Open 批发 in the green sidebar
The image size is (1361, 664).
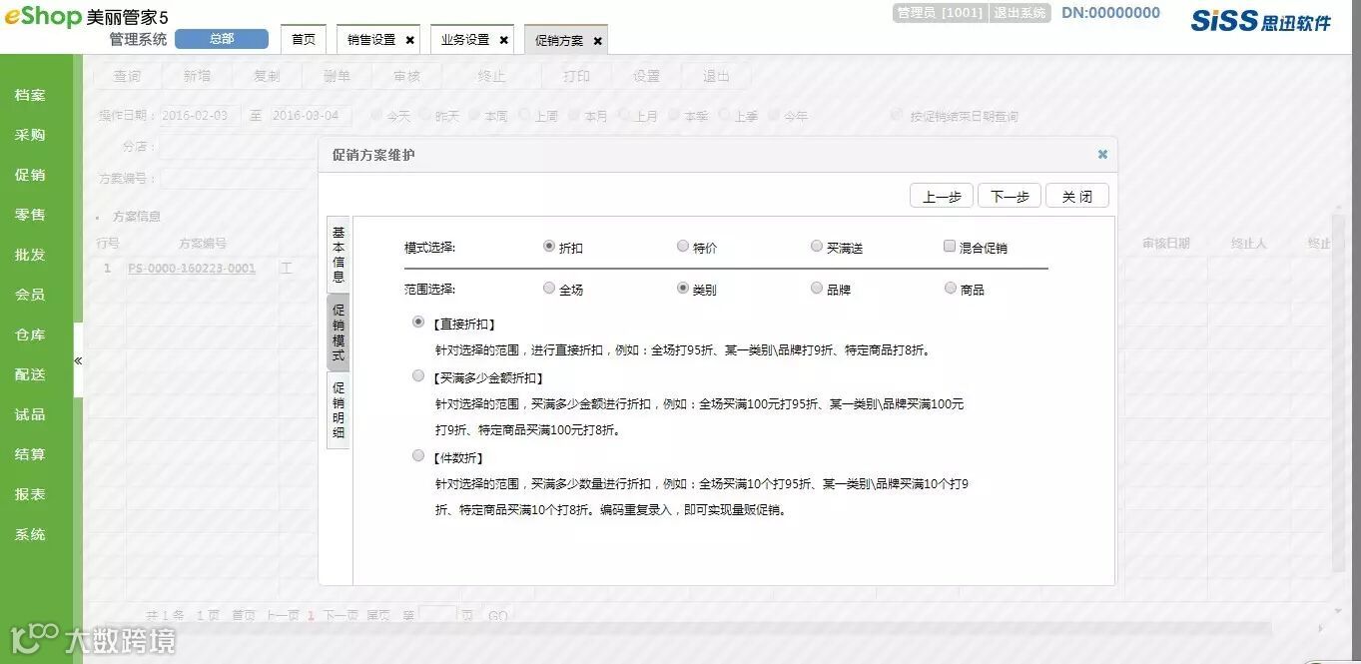30,255
